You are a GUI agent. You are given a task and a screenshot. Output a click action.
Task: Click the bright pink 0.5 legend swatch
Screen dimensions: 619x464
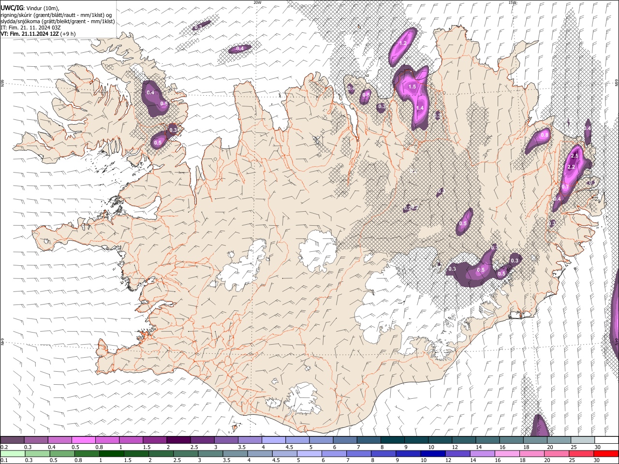click(x=83, y=440)
